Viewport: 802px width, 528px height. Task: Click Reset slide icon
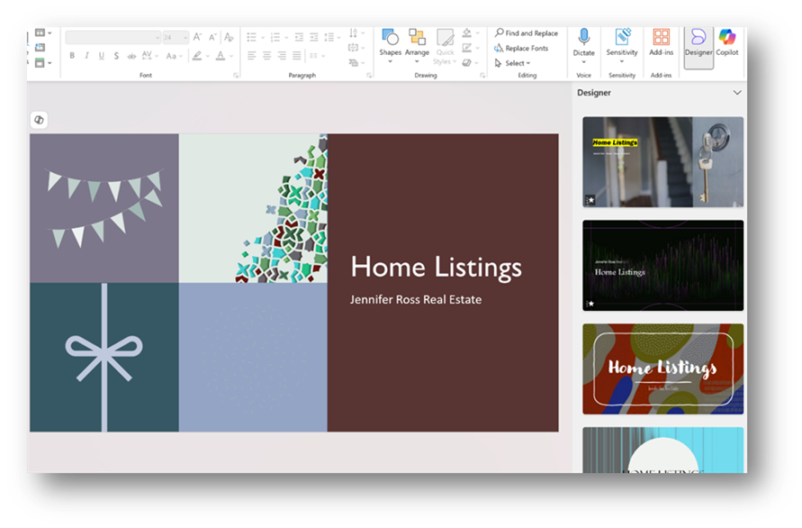point(40,48)
